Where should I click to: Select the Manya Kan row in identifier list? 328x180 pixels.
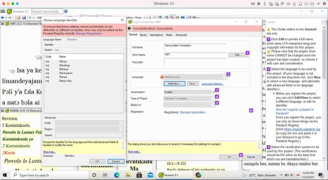click(84, 81)
